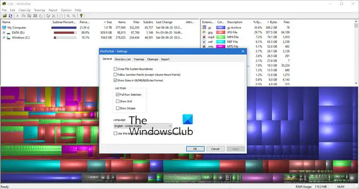
Task: Open the Language dropdown
Action: point(143,126)
